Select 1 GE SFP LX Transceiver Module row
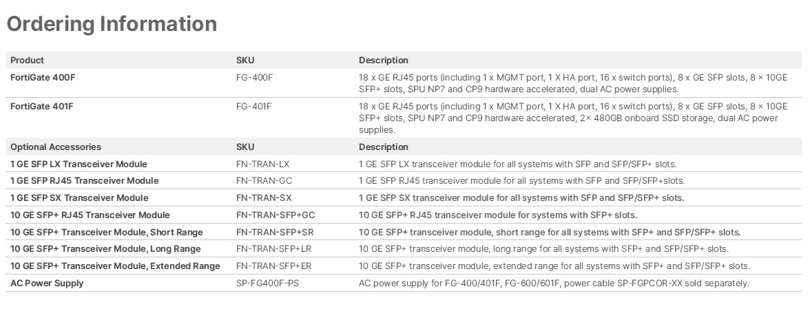The width and height of the screenshot is (810, 322). (404, 164)
